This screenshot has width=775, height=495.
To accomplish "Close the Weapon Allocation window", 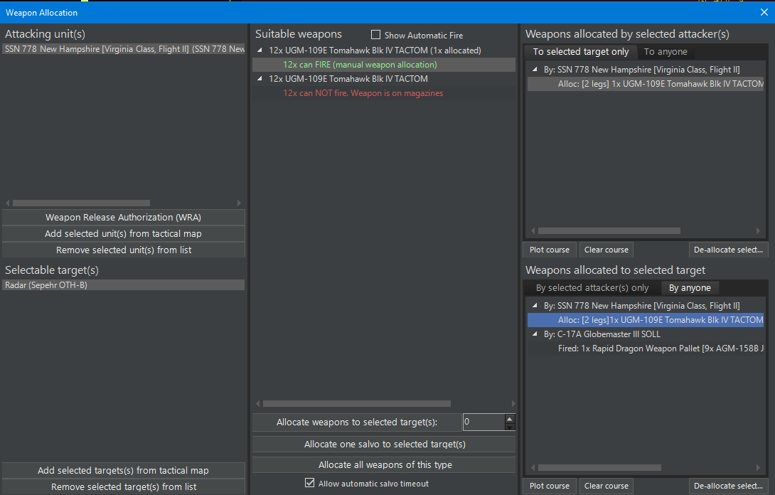I will (x=764, y=12).
